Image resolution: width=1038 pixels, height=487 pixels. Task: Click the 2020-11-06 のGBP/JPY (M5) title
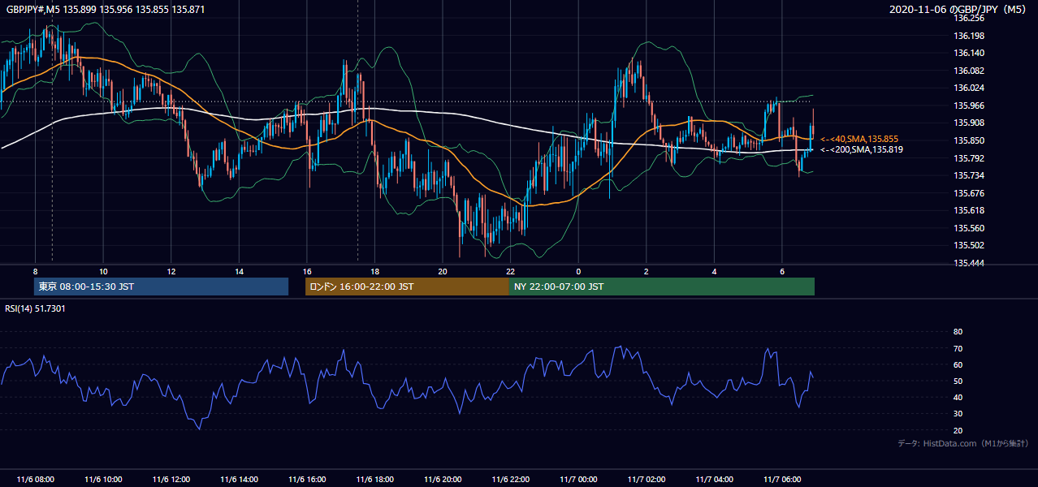click(x=958, y=9)
